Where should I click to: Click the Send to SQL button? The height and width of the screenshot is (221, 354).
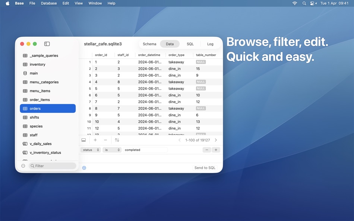[205, 167]
